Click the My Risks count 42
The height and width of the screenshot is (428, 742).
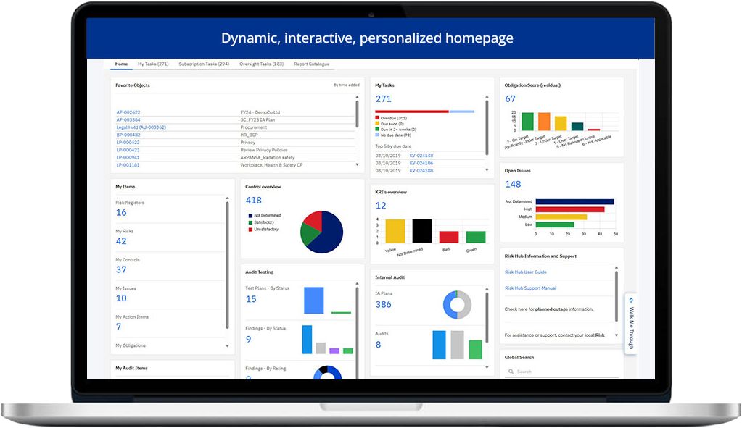(x=121, y=241)
